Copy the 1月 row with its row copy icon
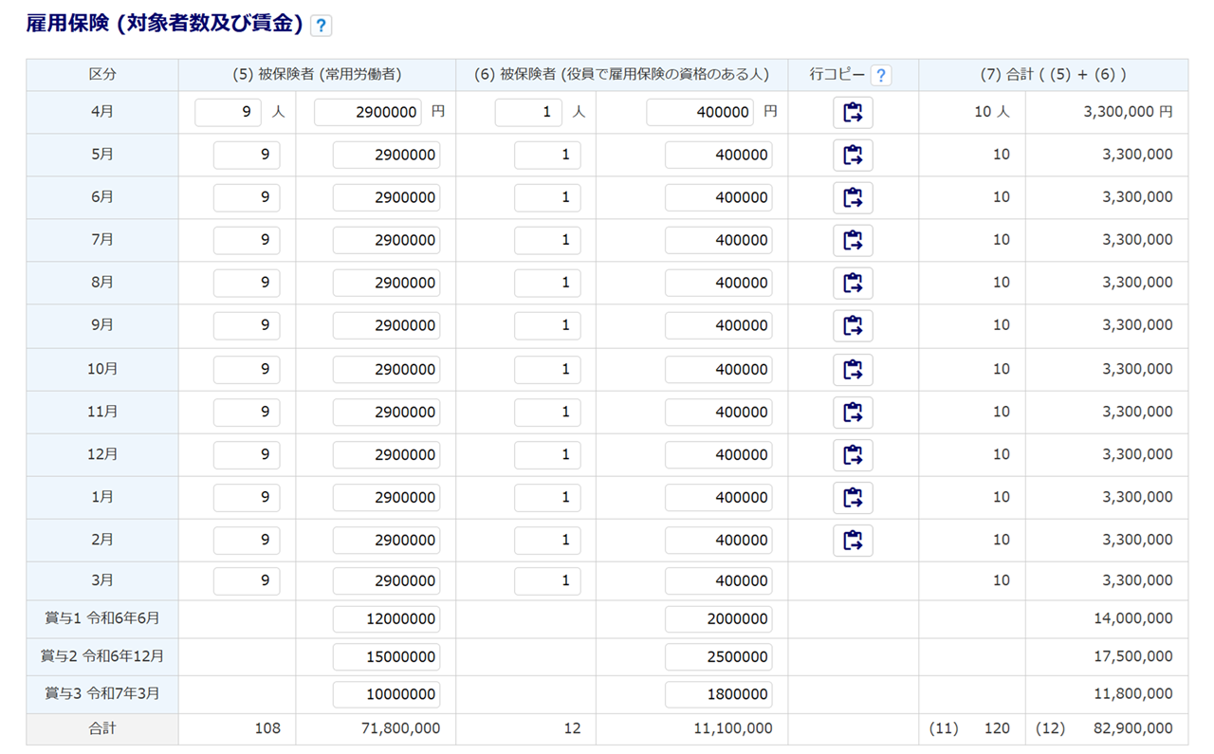This screenshot has width=1214, height=754. (x=853, y=497)
